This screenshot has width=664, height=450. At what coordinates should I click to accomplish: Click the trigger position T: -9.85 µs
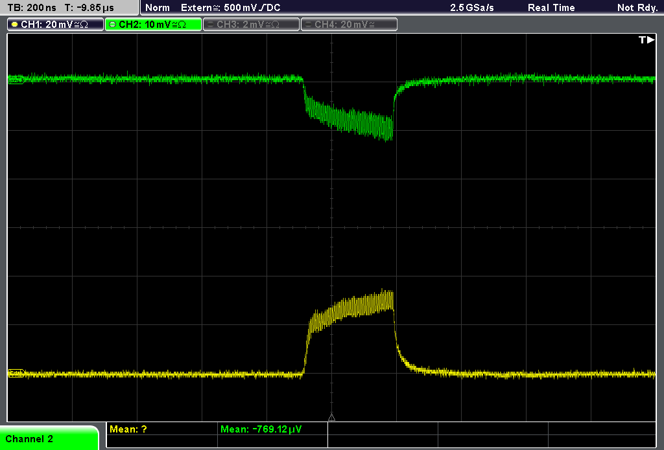(89, 8)
